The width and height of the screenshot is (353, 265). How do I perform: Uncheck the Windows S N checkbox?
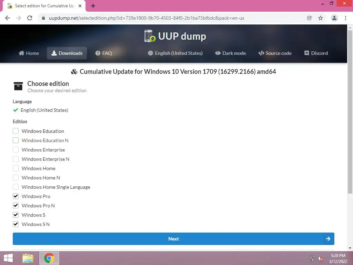tap(16, 224)
